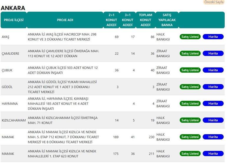
Task: Click ZİRAAT BANKASI in ÇUBUK row
Action: tap(163, 70)
